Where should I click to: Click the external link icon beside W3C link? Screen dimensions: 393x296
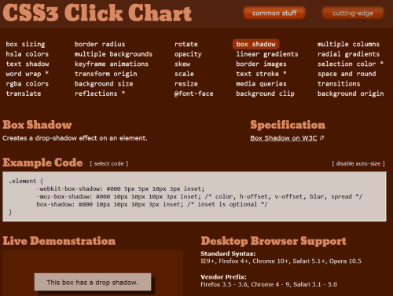[x=322, y=137]
